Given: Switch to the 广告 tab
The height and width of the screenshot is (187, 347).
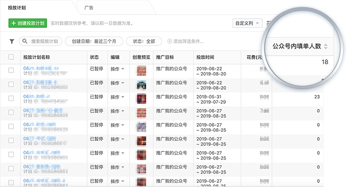Looking at the screenshot, I should 89,8.
